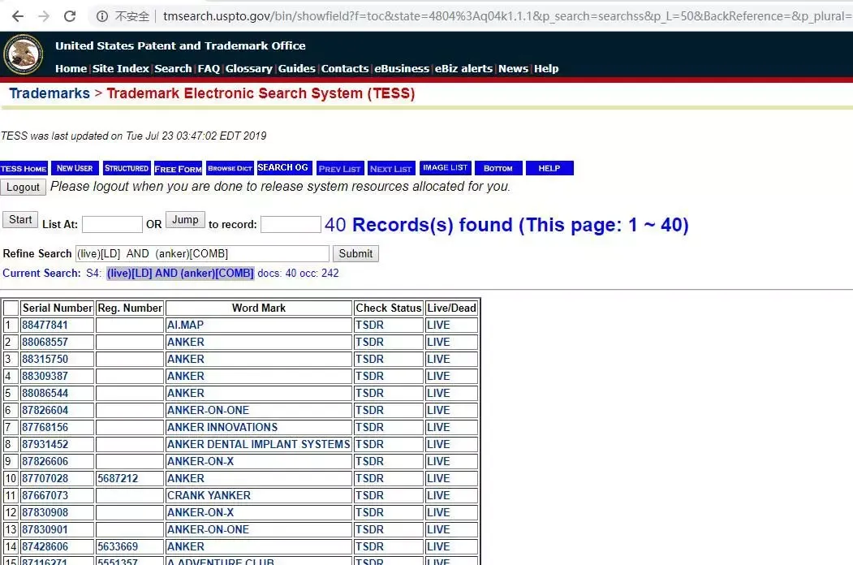Switch to Image List view
Screen dimensions: 853x565
(445, 168)
